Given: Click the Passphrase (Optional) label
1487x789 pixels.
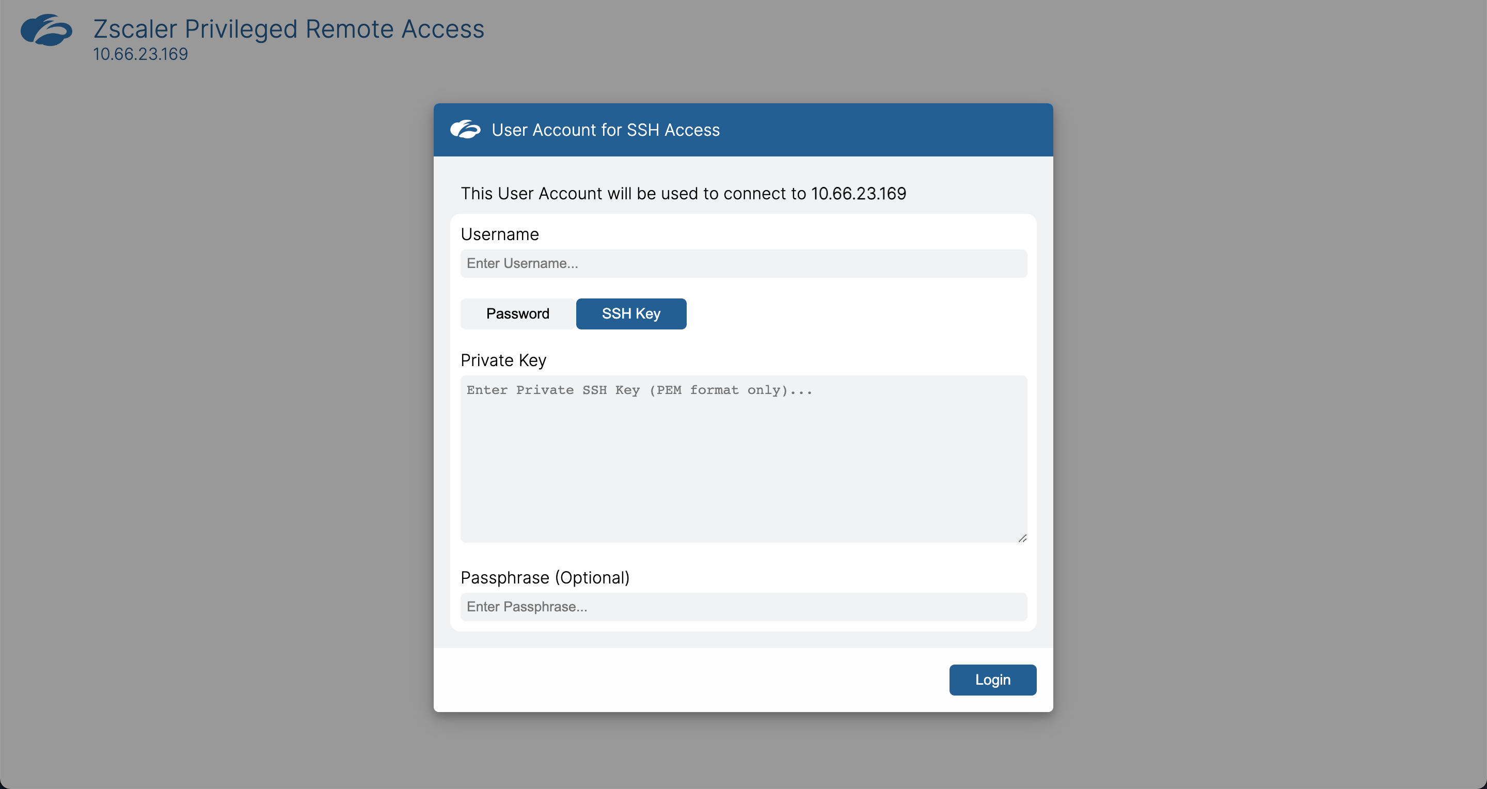Looking at the screenshot, I should (x=544, y=577).
